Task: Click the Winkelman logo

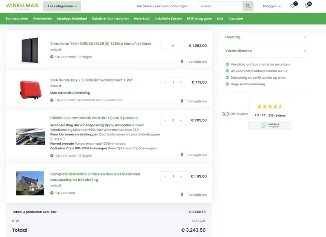Action: 22,6
